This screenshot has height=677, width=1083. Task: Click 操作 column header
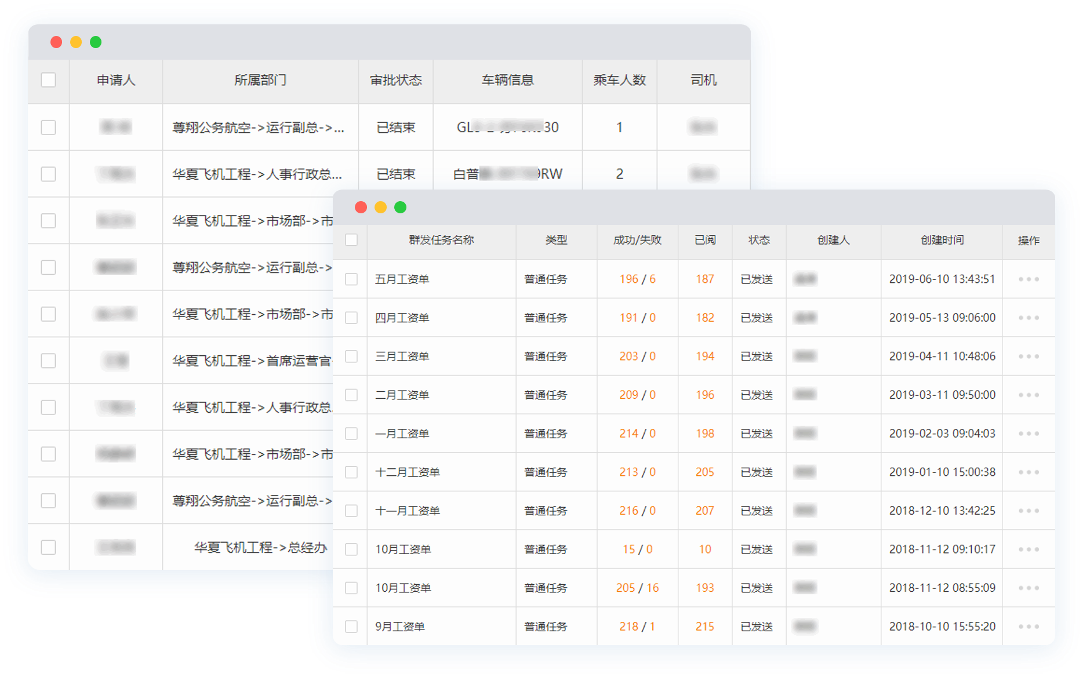click(1029, 241)
